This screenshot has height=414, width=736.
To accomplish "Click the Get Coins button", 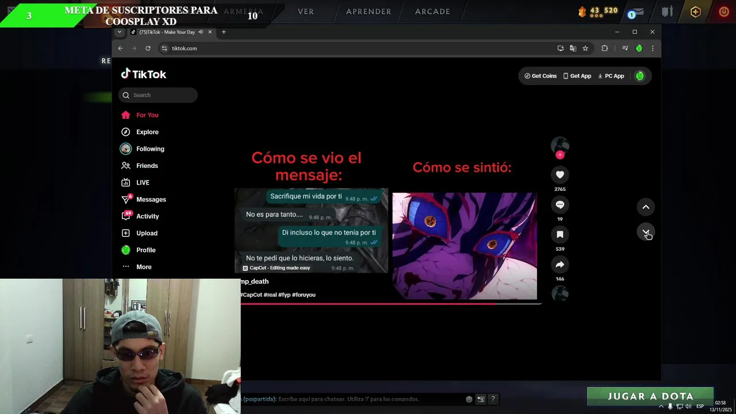I will coord(540,76).
